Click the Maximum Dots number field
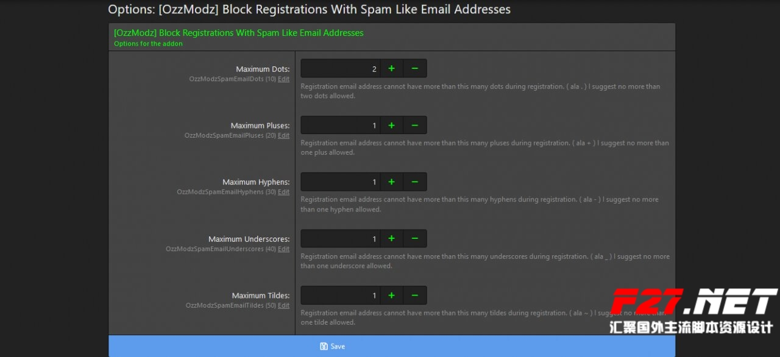Image resolution: width=780 pixels, height=357 pixels. [x=341, y=69]
